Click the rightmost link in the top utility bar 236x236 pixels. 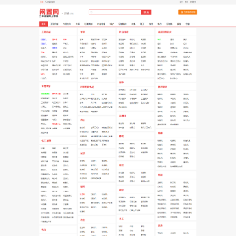[193, 2]
